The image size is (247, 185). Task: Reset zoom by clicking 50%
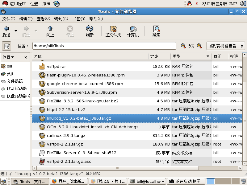191,46
